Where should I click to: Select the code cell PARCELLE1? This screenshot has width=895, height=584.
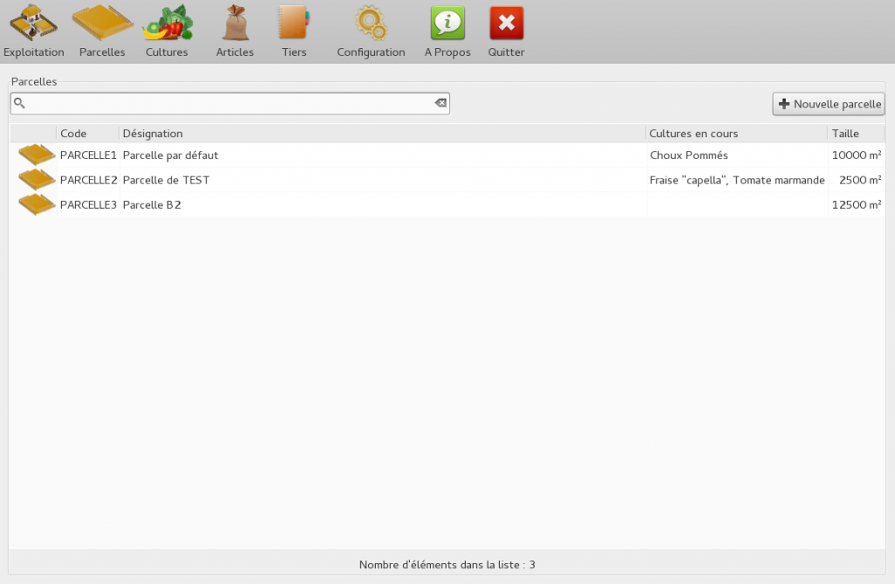[x=88, y=156]
